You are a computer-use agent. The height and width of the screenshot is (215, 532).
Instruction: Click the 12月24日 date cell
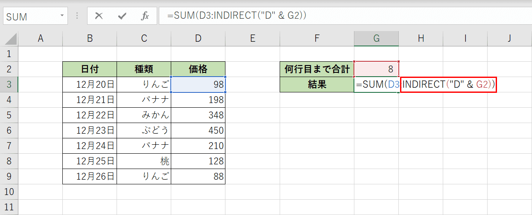tap(90, 146)
